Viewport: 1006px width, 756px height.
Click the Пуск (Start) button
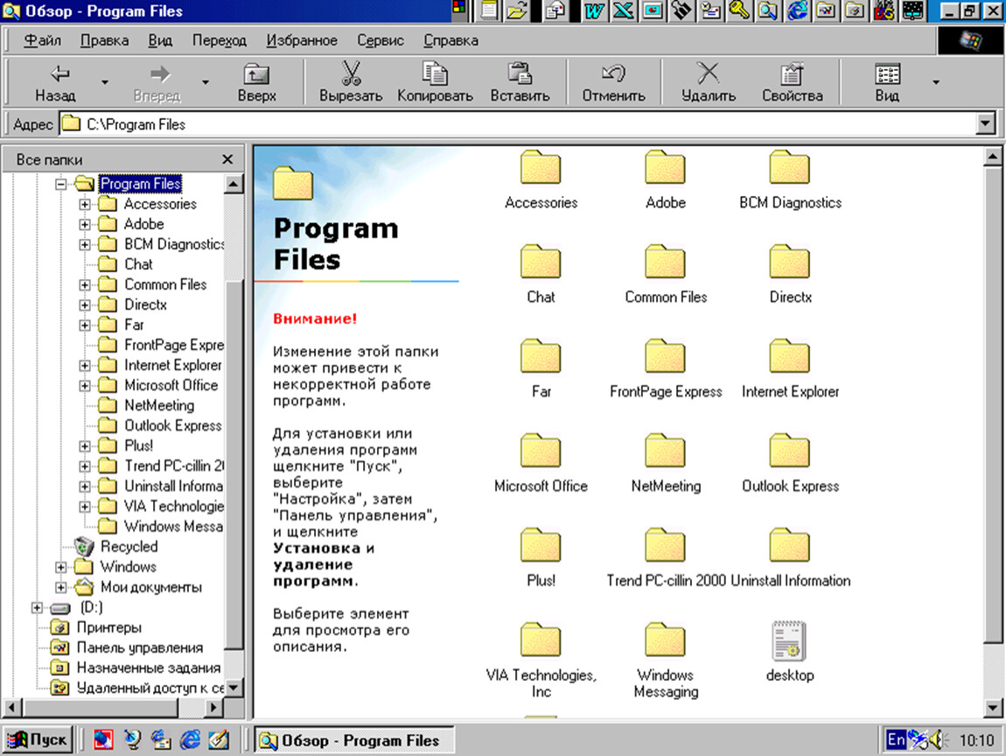pos(38,740)
